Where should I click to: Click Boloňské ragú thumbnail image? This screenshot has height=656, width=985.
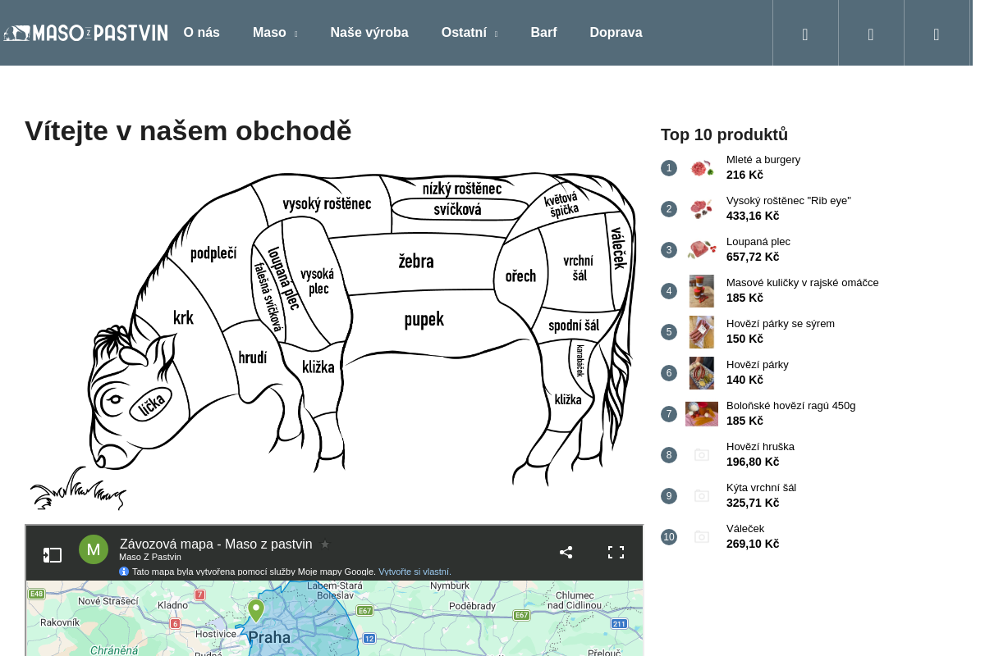(x=702, y=414)
